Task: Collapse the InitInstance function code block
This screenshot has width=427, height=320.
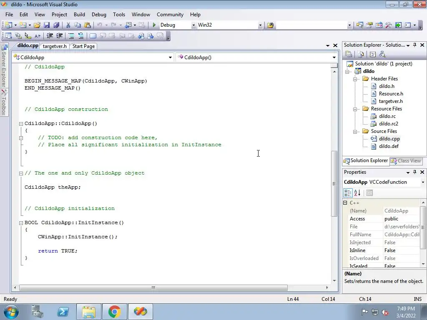Action: pos(21,223)
